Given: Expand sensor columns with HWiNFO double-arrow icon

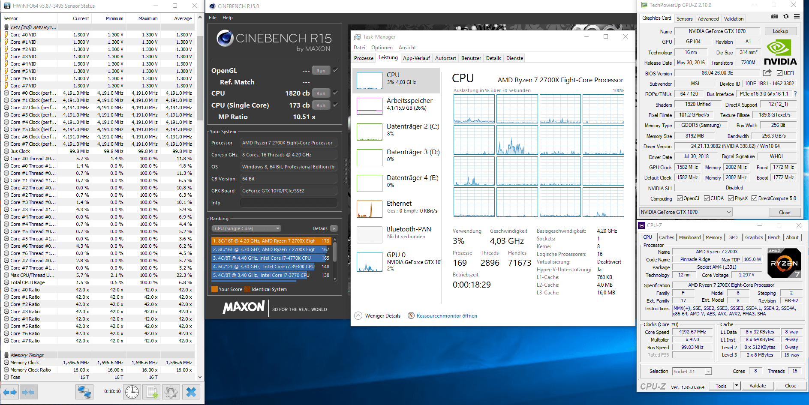Looking at the screenshot, I should (10, 392).
